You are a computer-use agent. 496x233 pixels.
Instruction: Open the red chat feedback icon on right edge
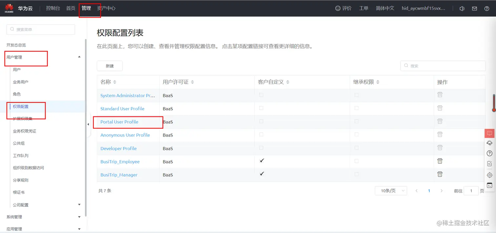pos(489,133)
